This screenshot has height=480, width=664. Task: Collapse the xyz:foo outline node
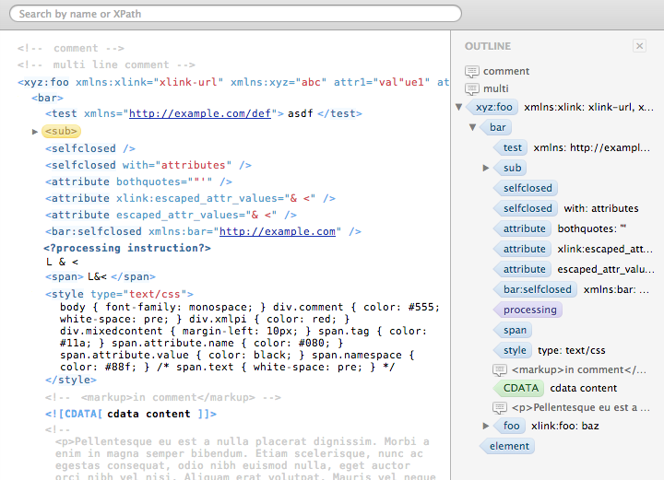[x=458, y=107]
